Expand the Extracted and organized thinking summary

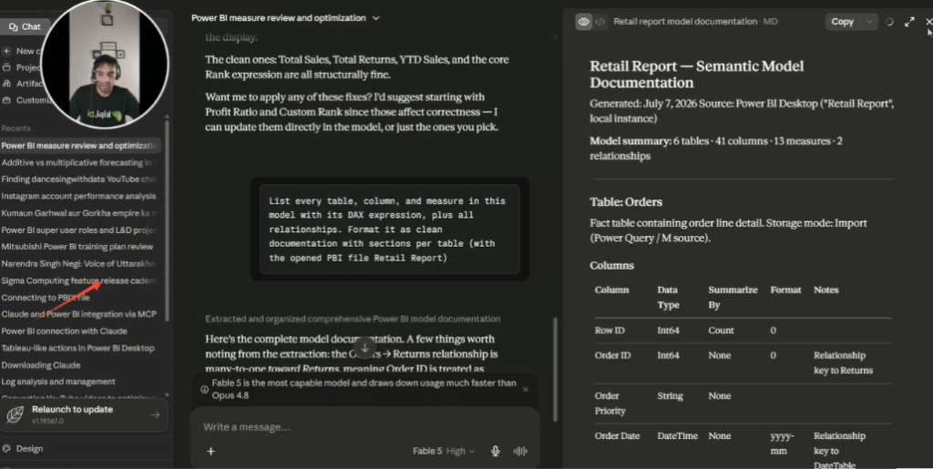point(353,320)
